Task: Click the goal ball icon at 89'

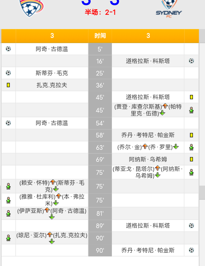Action: [x=191, y=226]
